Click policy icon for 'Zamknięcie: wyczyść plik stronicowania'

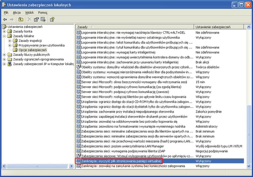(x=79, y=161)
